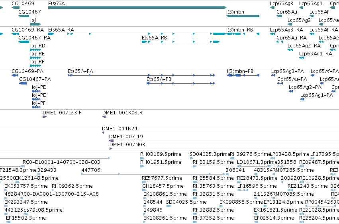This screenshot has width=339, height=224.
Task: Open the Lcp65Ag3 gene link
Action: pos(282,4)
